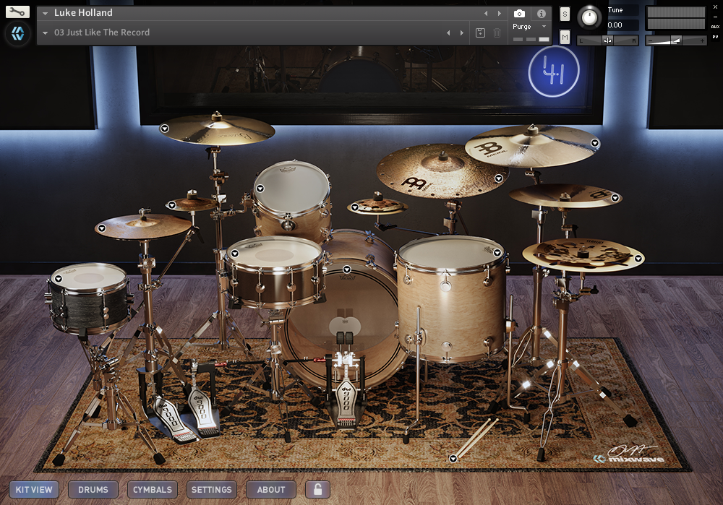Click the padlock icon beside the About button
Screen dimensions: 723x505
click(x=317, y=489)
